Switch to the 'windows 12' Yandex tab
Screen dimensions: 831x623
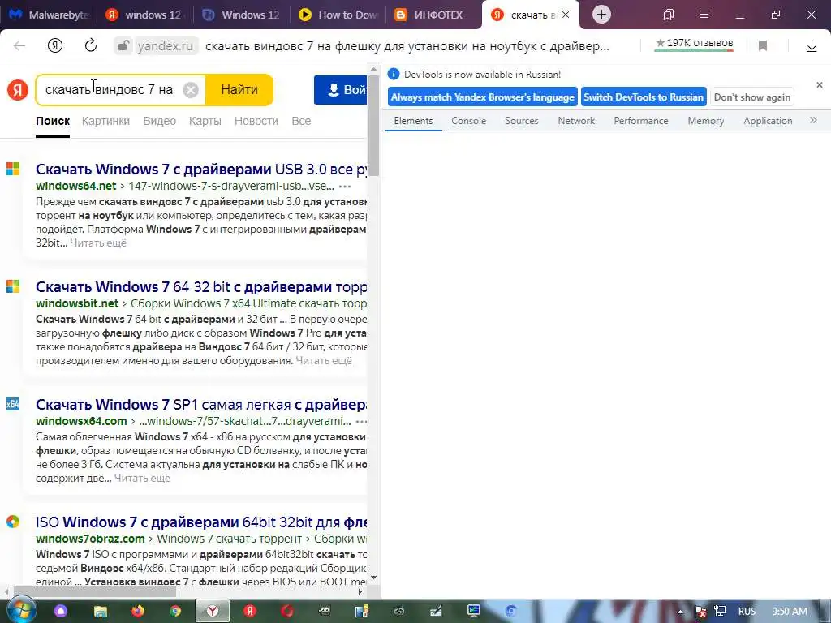144,15
